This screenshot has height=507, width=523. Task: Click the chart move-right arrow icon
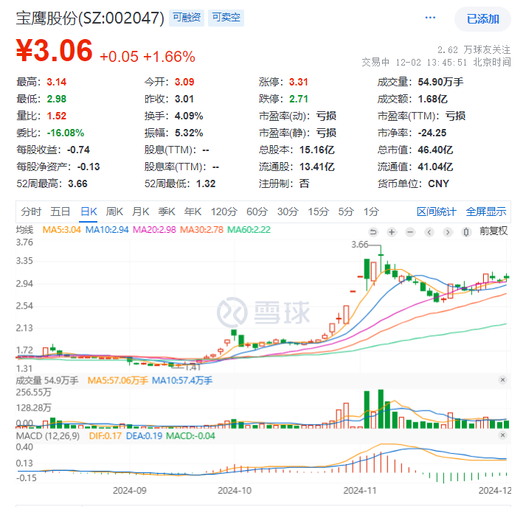pyautogui.click(x=448, y=232)
